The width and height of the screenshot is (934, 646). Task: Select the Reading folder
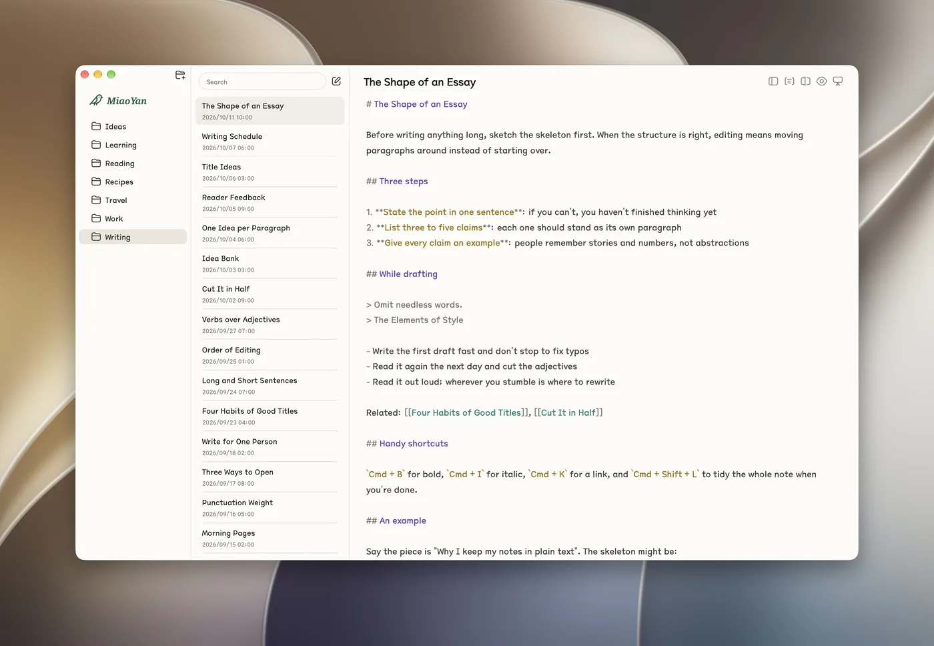coord(133,164)
